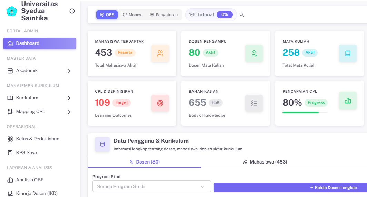Click the Data Pengguna & Kurikulum heading
367x197 pixels.
coord(151,141)
